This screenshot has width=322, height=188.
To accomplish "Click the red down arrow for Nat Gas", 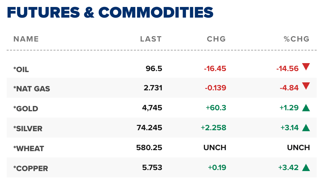I will point(306,87).
